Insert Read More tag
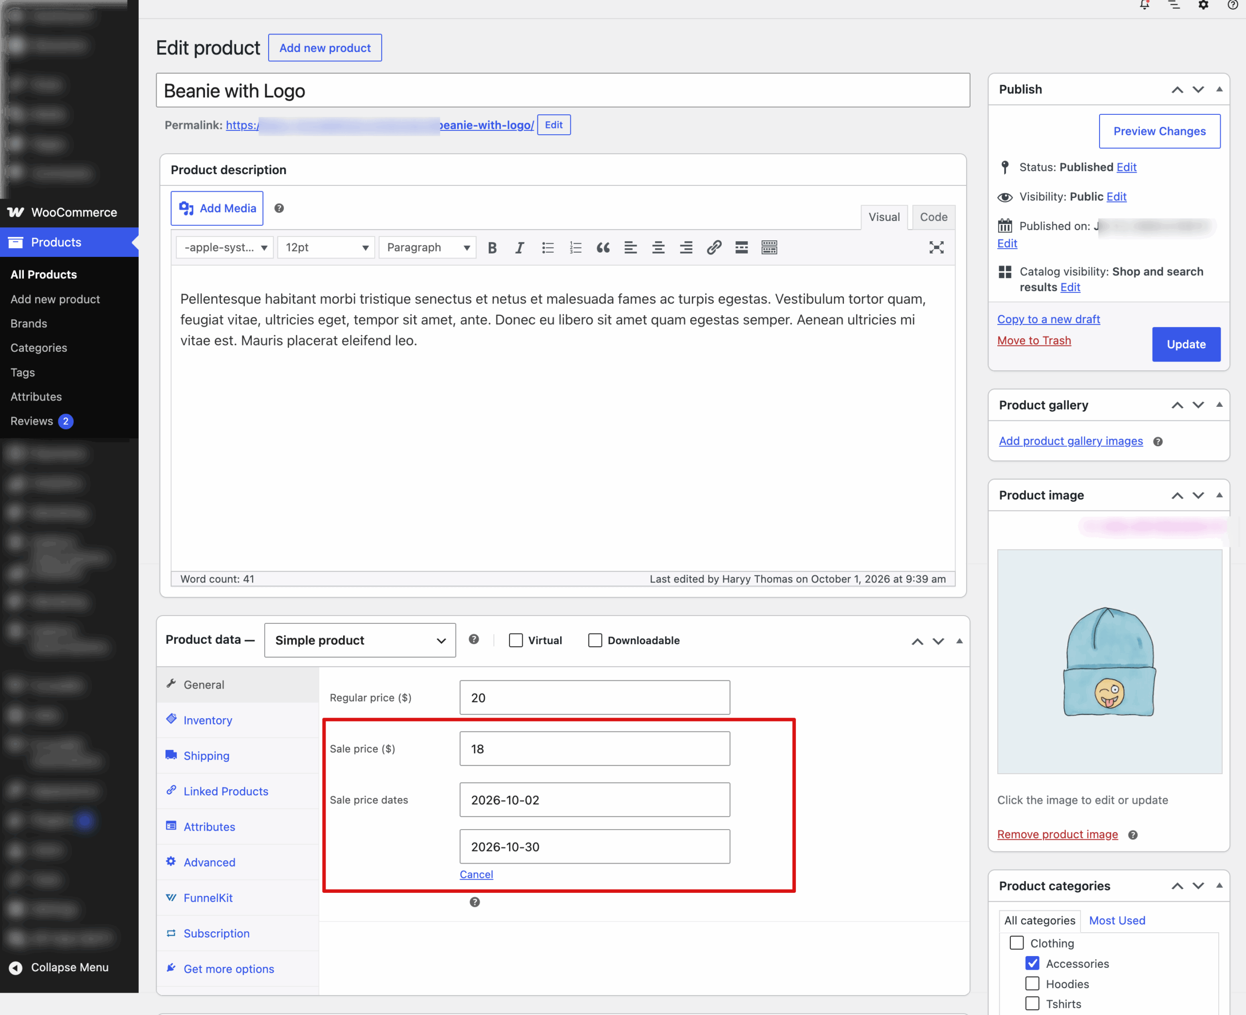Image resolution: width=1246 pixels, height=1015 pixels. coord(741,248)
